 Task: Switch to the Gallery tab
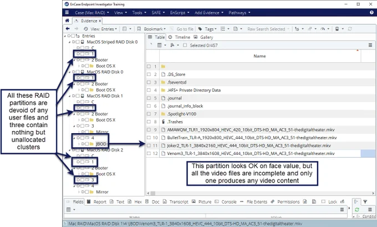pyautogui.click(x=203, y=37)
